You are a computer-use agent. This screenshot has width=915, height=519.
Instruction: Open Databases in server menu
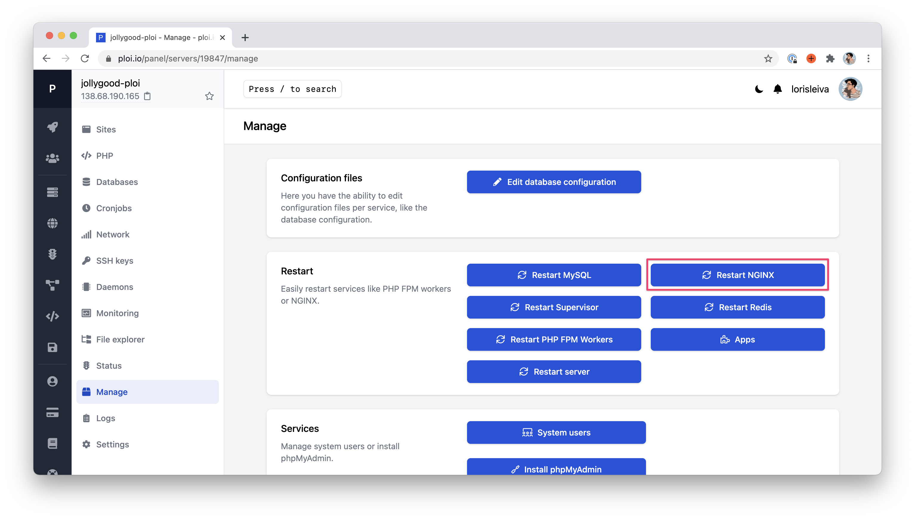point(148,182)
